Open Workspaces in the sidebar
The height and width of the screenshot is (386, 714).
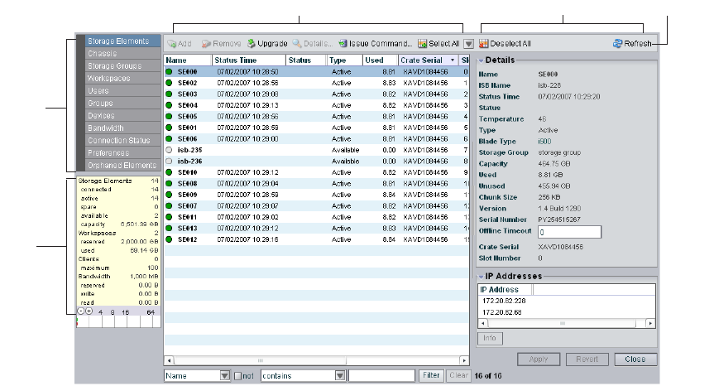(109, 79)
